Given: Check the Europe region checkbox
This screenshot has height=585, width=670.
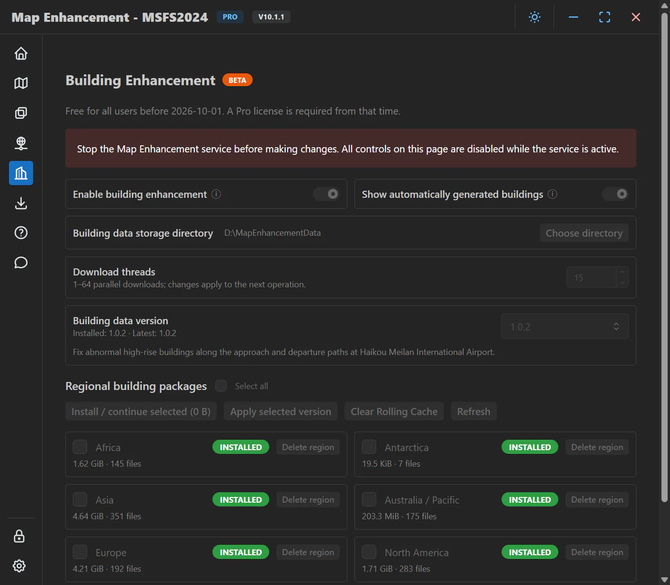Looking at the screenshot, I should click(80, 552).
